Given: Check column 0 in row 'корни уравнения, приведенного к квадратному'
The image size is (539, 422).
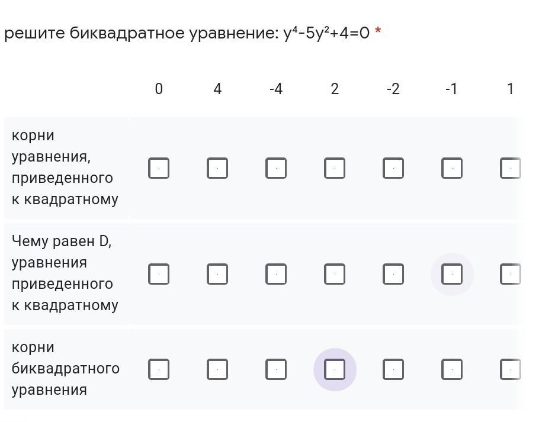Looking at the screenshot, I should pos(159,169).
